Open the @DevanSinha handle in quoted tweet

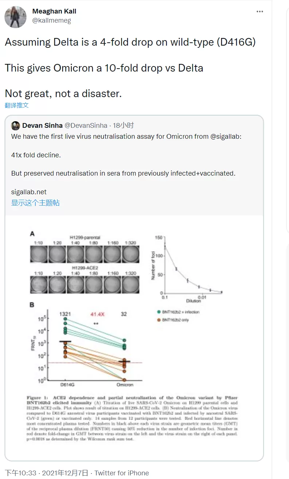(86, 126)
